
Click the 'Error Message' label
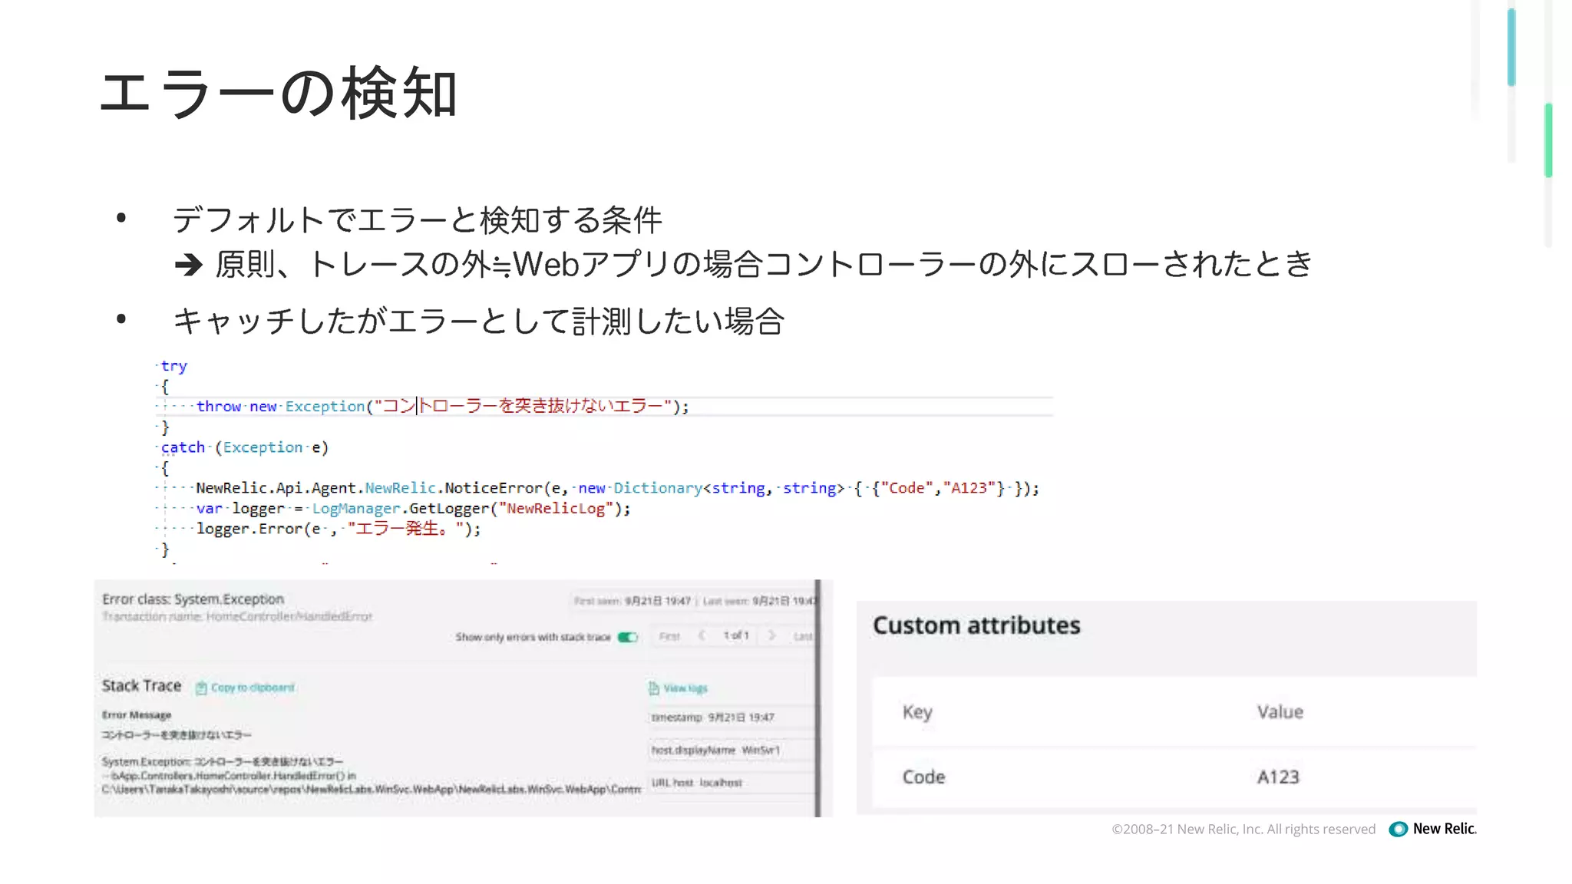click(137, 714)
